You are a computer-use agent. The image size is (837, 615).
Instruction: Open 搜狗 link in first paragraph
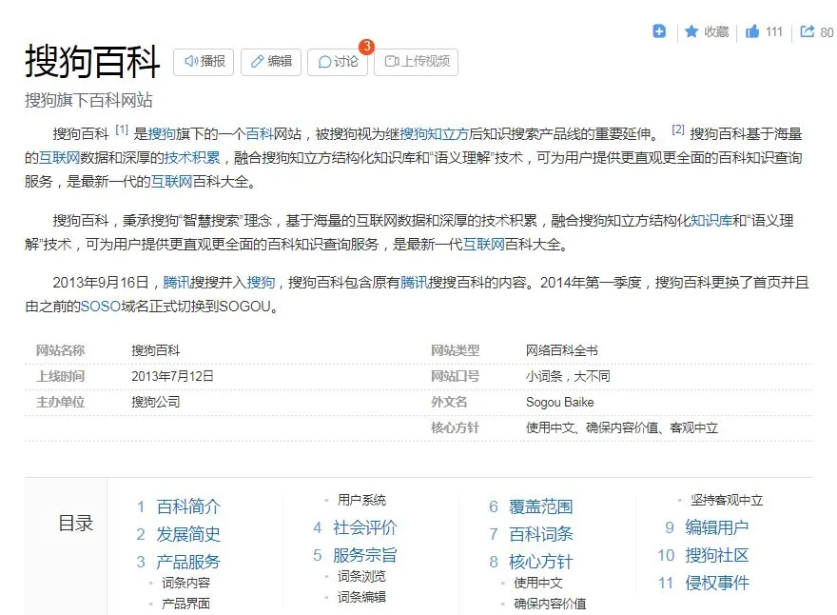pos(162,133)
